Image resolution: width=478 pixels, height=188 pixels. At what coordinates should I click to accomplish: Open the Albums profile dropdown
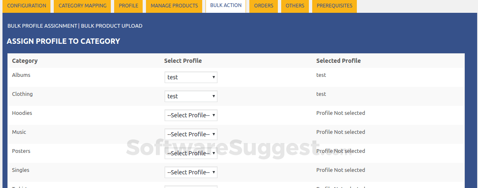[x=191, y=77]
